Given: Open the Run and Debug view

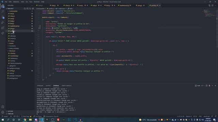Looking at the screenshot, I should (x=3, y=23).
